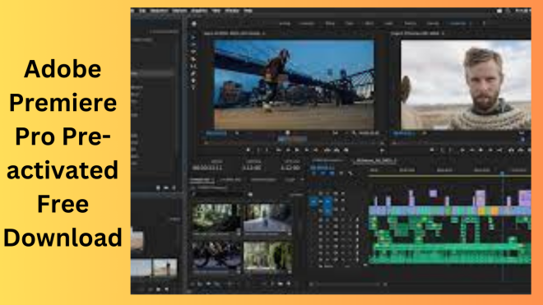Select the highlighted active workspace tab
Viewport: 543px width, 305px height.
457,24
